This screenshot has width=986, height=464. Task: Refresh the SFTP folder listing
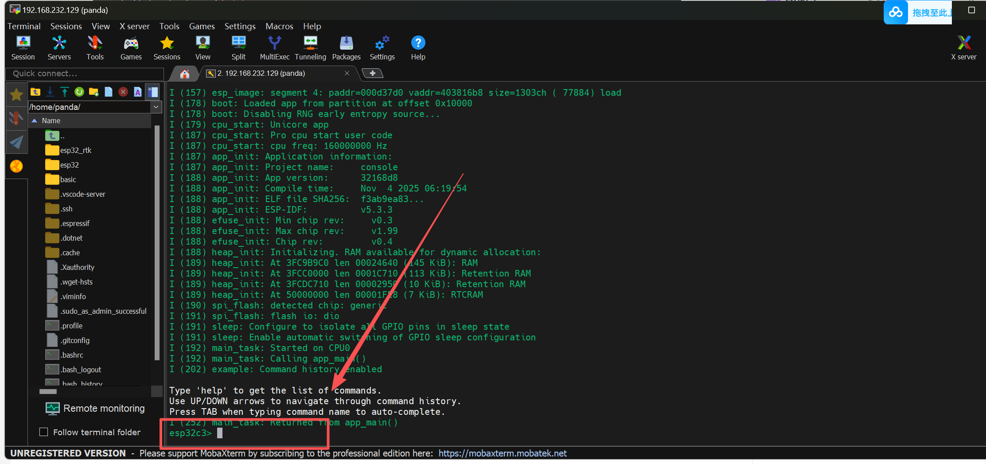click(79, 92)
